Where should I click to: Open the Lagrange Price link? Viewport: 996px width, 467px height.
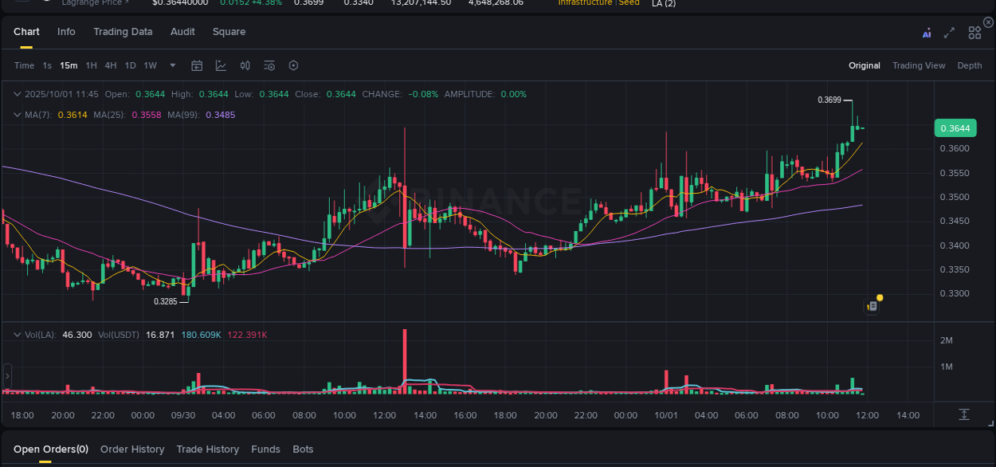coord(95,3)
